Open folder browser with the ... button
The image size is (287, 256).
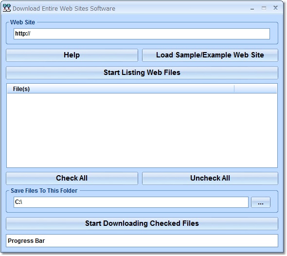[x=261, y=202]
